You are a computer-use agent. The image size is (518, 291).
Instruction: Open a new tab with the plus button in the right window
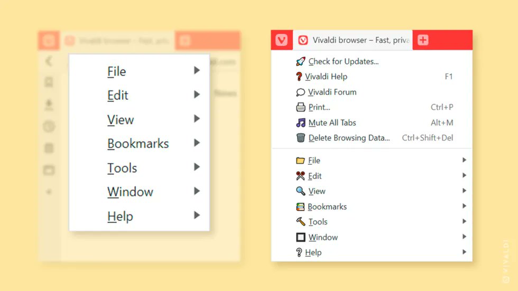coord(423,40)
